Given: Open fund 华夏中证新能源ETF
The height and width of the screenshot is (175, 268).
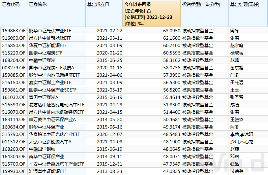Looking at the screenshot, I should click(x=48, y=45).
